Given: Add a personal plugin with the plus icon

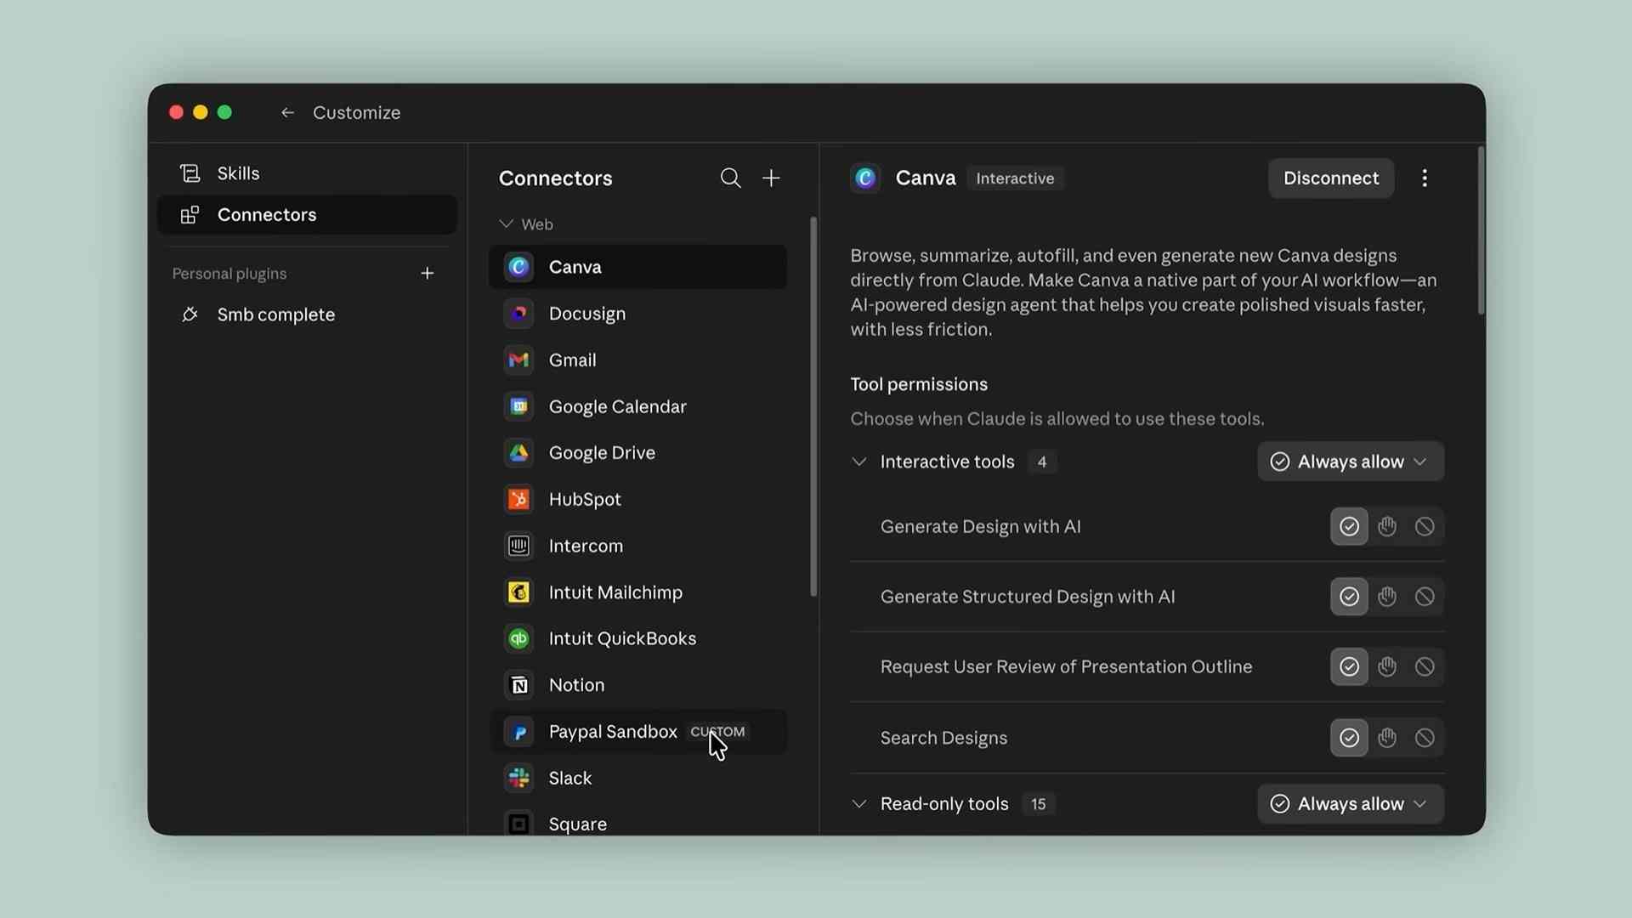Looking at the screenshot, I should tap(428, 273).
